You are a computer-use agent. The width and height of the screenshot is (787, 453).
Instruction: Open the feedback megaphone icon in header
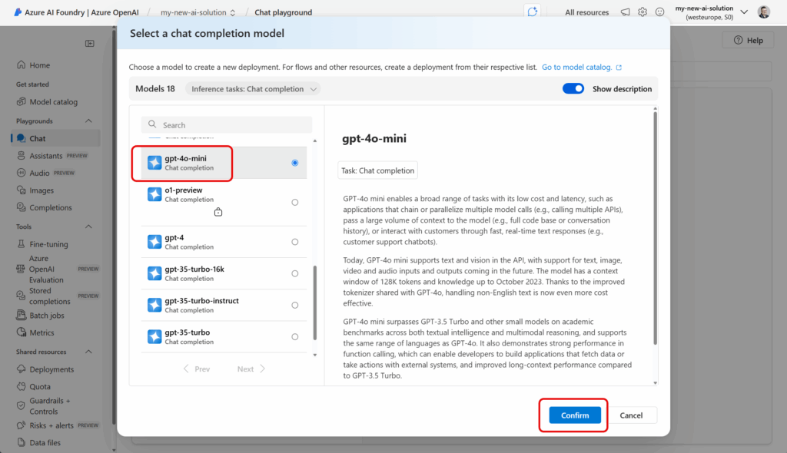point(625,12)
